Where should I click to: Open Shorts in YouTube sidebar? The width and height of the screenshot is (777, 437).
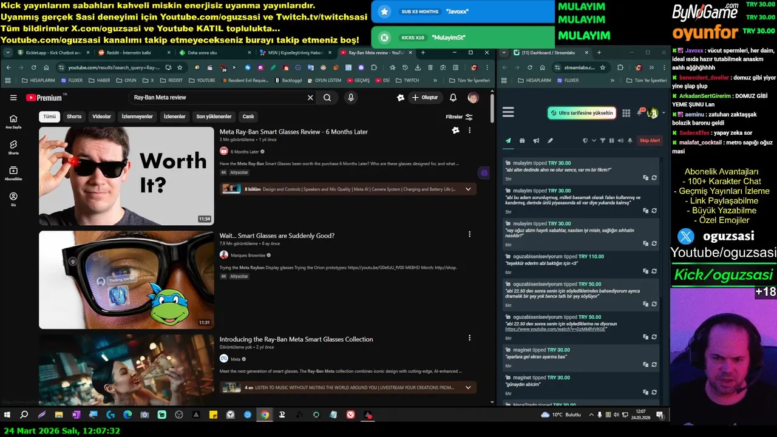point(13,147)
